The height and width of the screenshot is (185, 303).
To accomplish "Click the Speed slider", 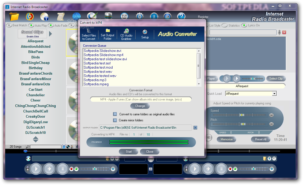I will tap(239, 115).
